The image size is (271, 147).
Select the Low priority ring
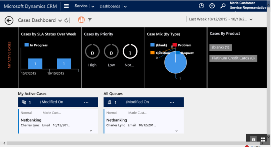coord(111,52)
